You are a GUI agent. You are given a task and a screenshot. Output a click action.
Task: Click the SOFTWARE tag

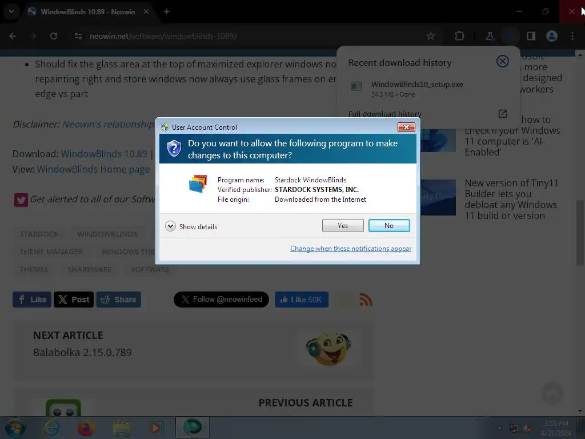tap(150, 270)
